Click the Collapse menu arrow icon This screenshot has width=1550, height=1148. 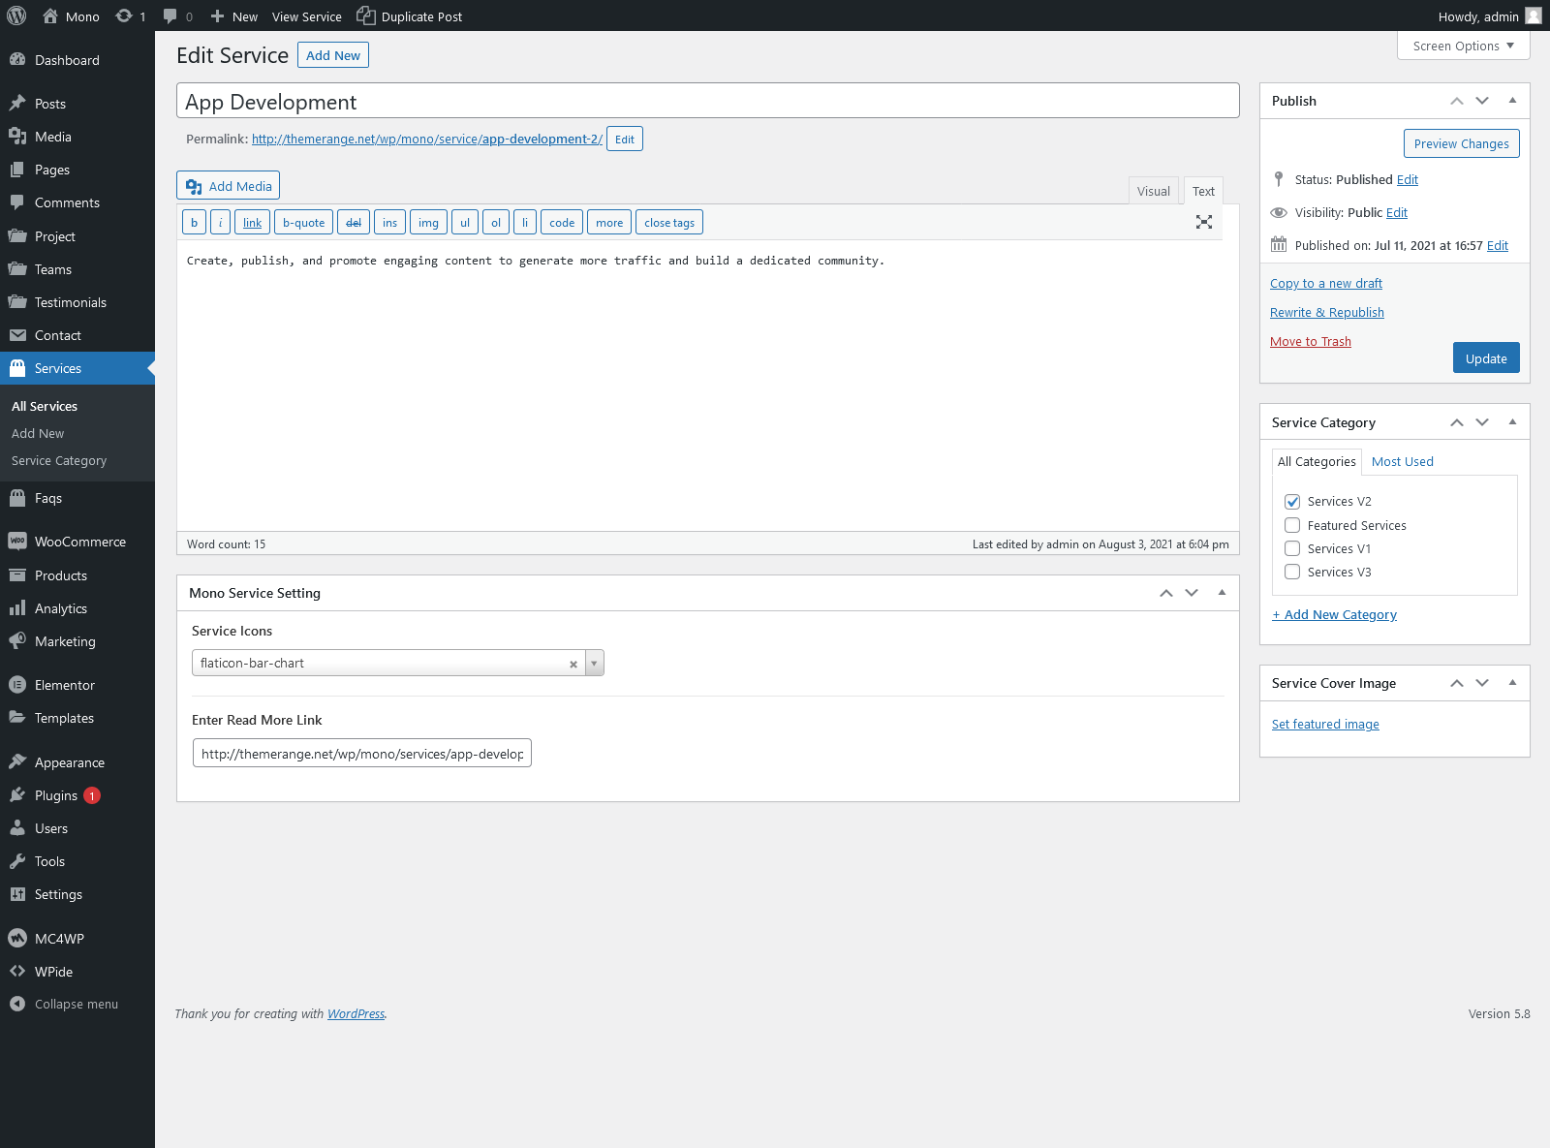(17, 1004)
